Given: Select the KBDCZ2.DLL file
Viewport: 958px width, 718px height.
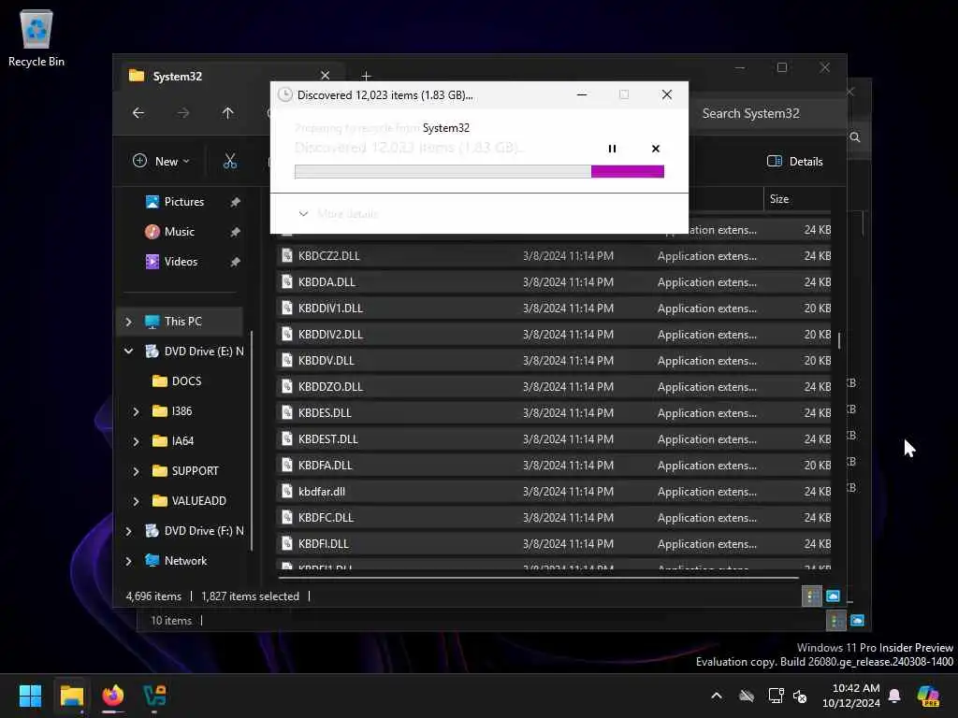Looking at the screenshot, I should pyautogui.click(x=554, y=256).
